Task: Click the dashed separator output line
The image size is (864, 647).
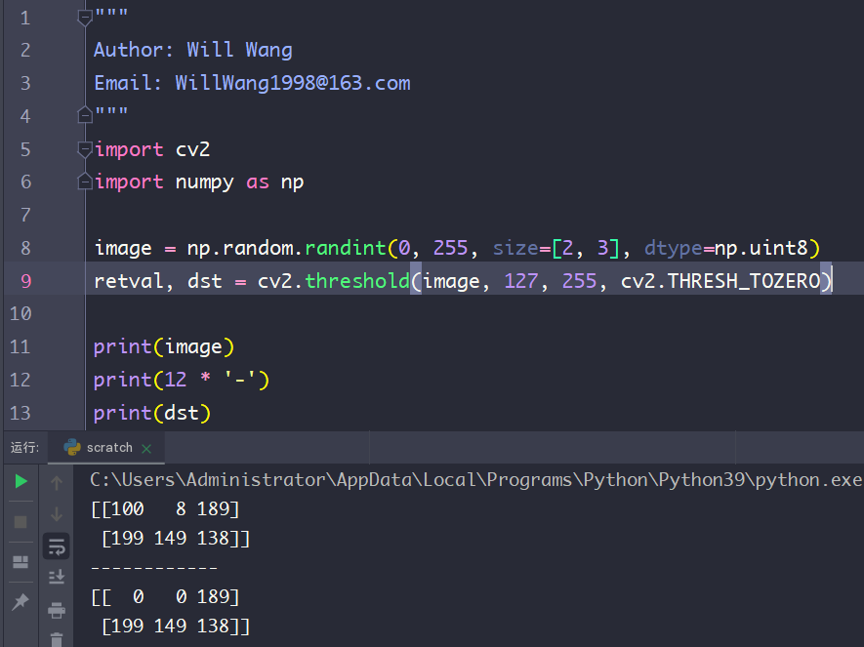Action: (154, 568)
